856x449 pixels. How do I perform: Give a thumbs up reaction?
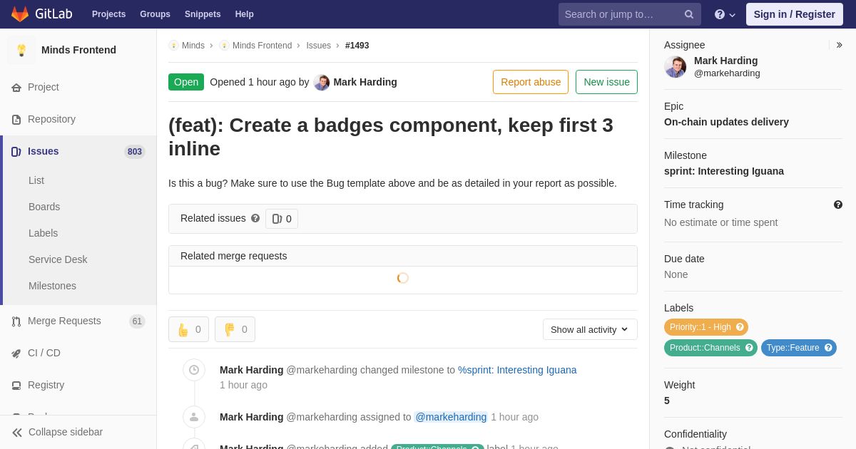pyautogui.click(x=188, y=329)
